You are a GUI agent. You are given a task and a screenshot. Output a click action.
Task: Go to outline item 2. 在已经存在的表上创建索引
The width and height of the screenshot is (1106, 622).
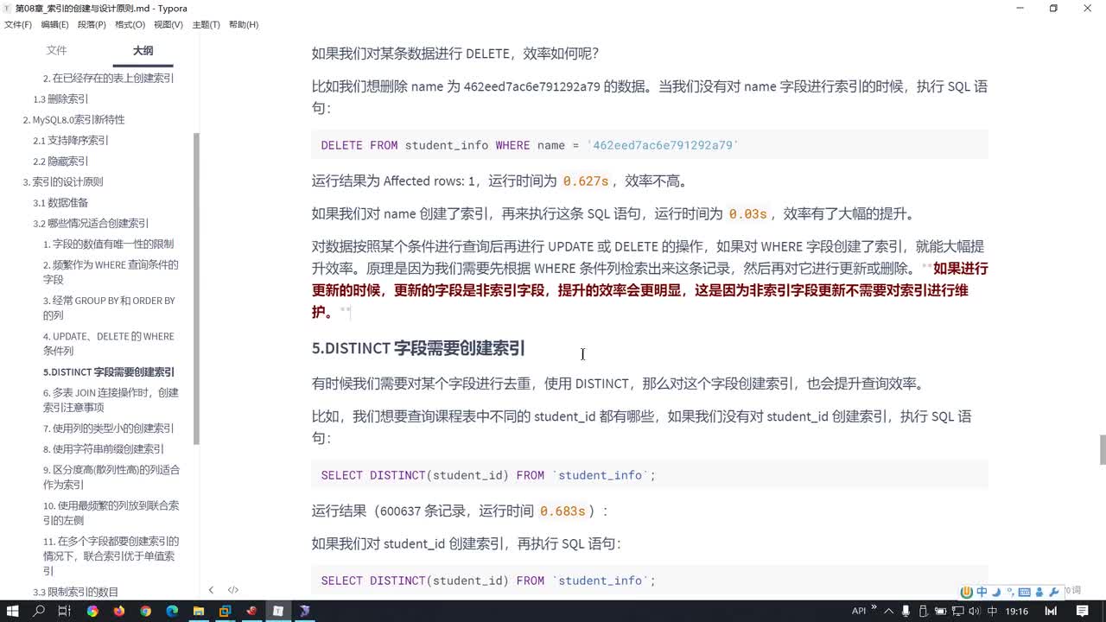(x=108, y=78)
